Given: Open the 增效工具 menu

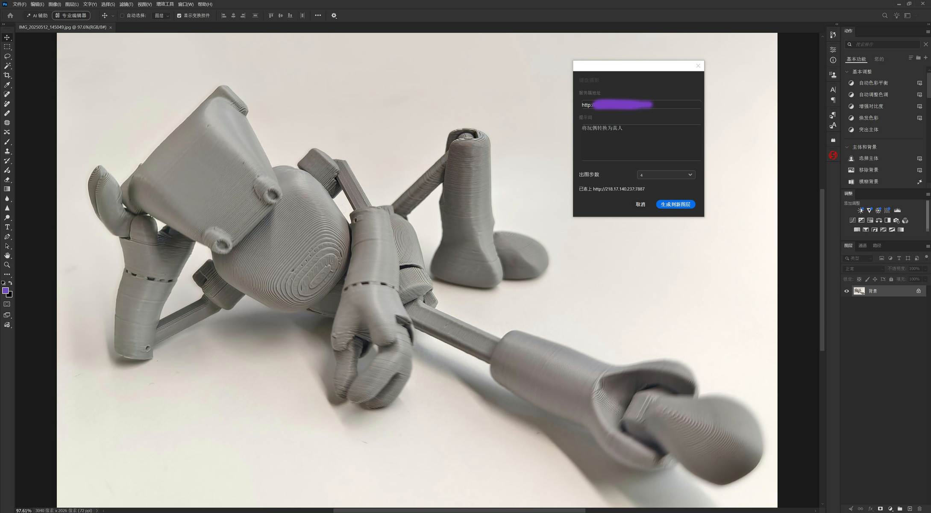Looking at the screenshot, I should click(165, 4).
